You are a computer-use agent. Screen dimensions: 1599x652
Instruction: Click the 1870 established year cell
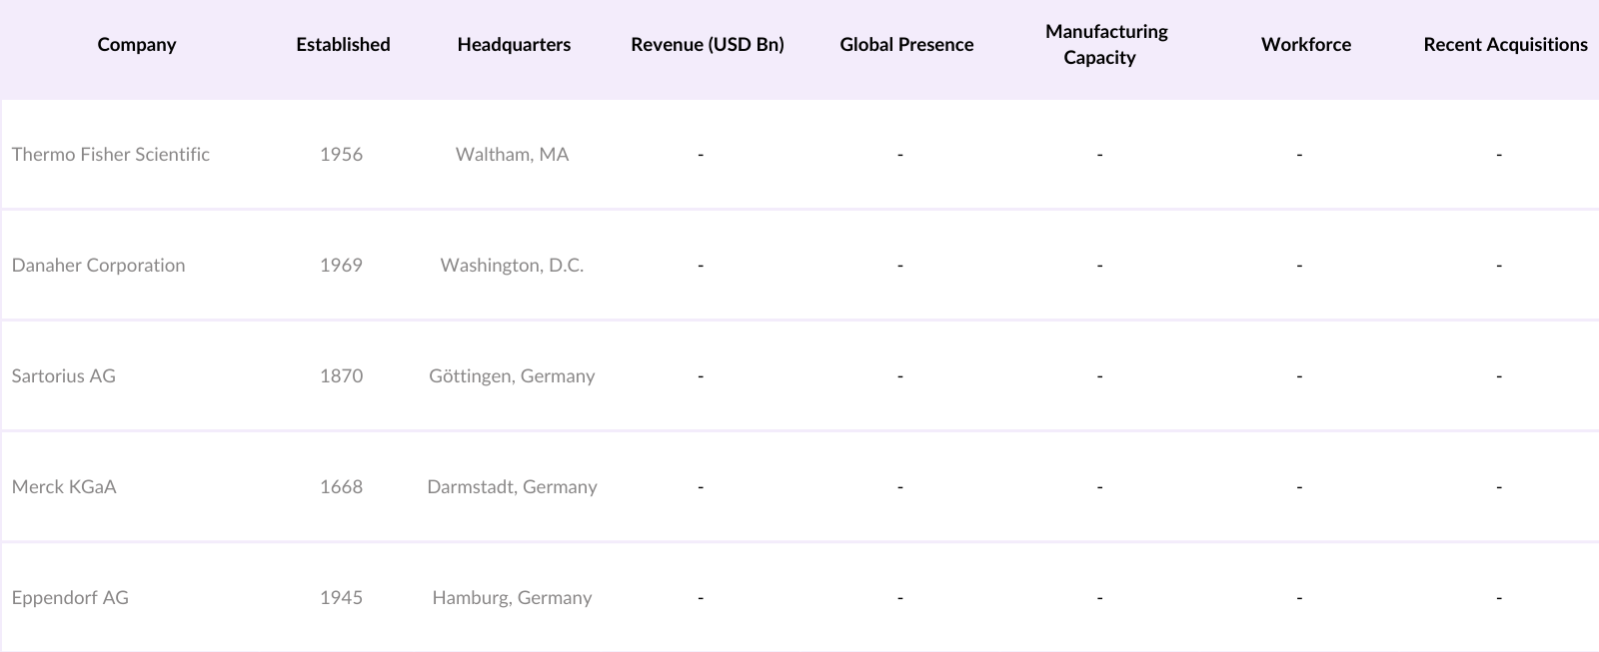341,376
